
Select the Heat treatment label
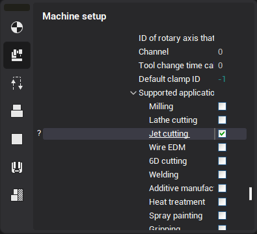tap(177, 202)
